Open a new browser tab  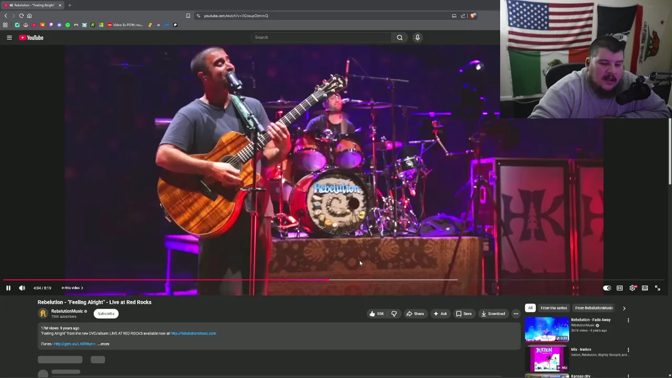pyautogui.click(x=69, y=5)
